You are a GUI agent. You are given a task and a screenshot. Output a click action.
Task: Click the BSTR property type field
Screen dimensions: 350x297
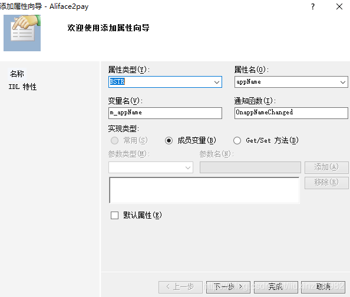[x=165, y=82]
